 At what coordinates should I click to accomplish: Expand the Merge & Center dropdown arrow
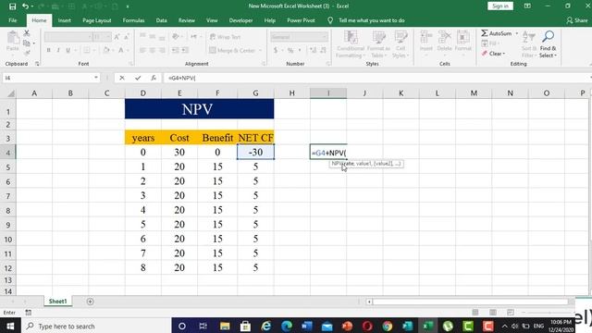[x=260, y=50]
